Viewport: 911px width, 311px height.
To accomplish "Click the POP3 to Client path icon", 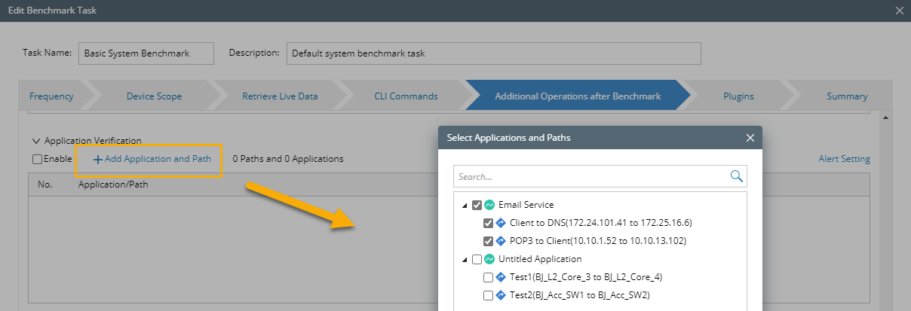I will 501,241.
